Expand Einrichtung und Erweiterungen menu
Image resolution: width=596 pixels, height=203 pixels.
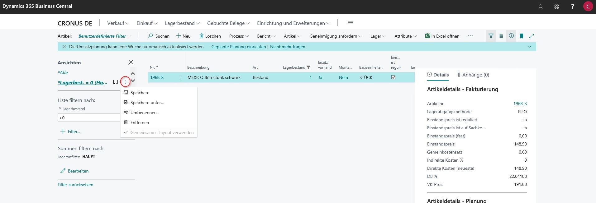coord(293,23)
